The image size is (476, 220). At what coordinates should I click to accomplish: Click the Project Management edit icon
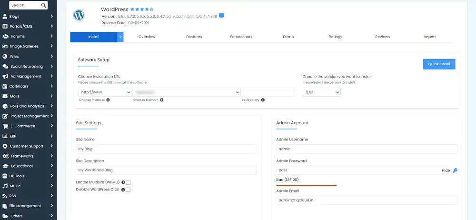tap(5, 116)
